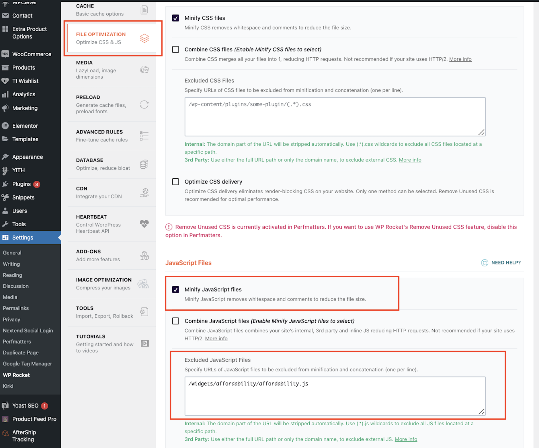Uncheck the Minify JavaScript files checkbox
Viewport: 539px width, 448px height.
175,289
